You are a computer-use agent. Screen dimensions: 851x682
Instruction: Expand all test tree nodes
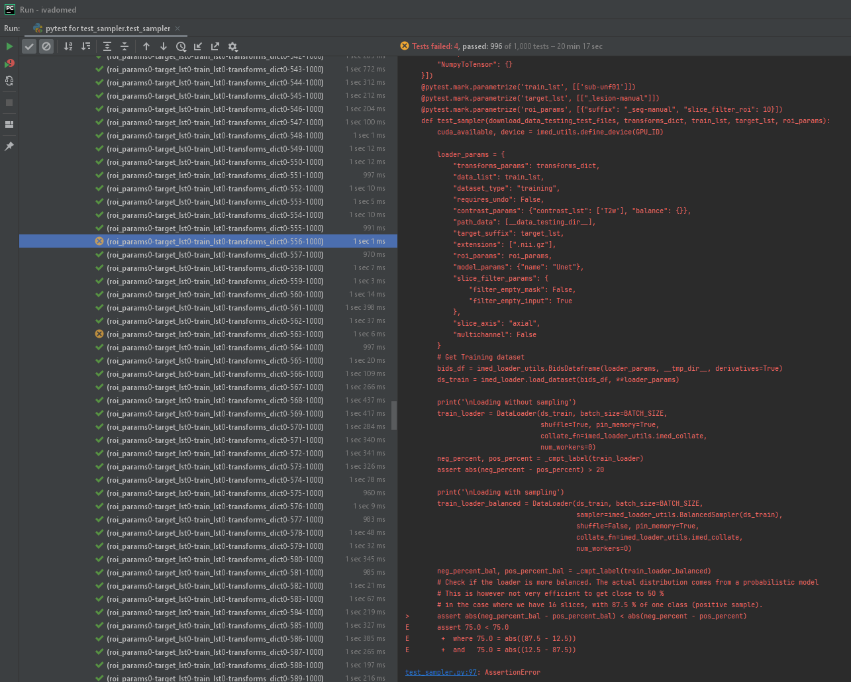point(107,46)
